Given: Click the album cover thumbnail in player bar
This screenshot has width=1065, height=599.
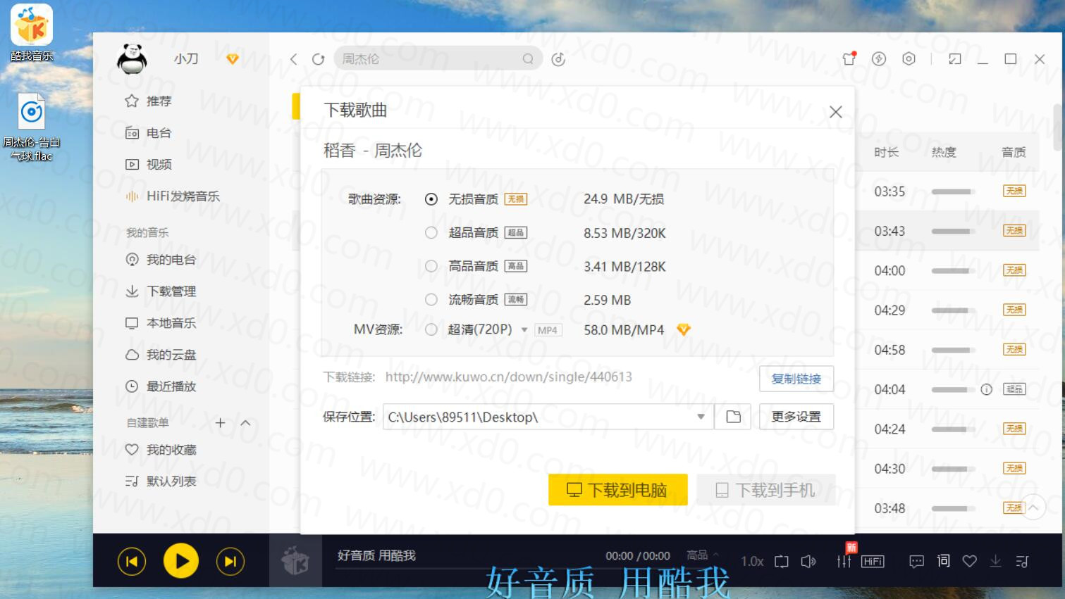Looking at the screenshot, I should click(x=295, y=561).
